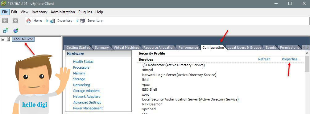Click the forward navigation arrow button

(x=15, y=21)
